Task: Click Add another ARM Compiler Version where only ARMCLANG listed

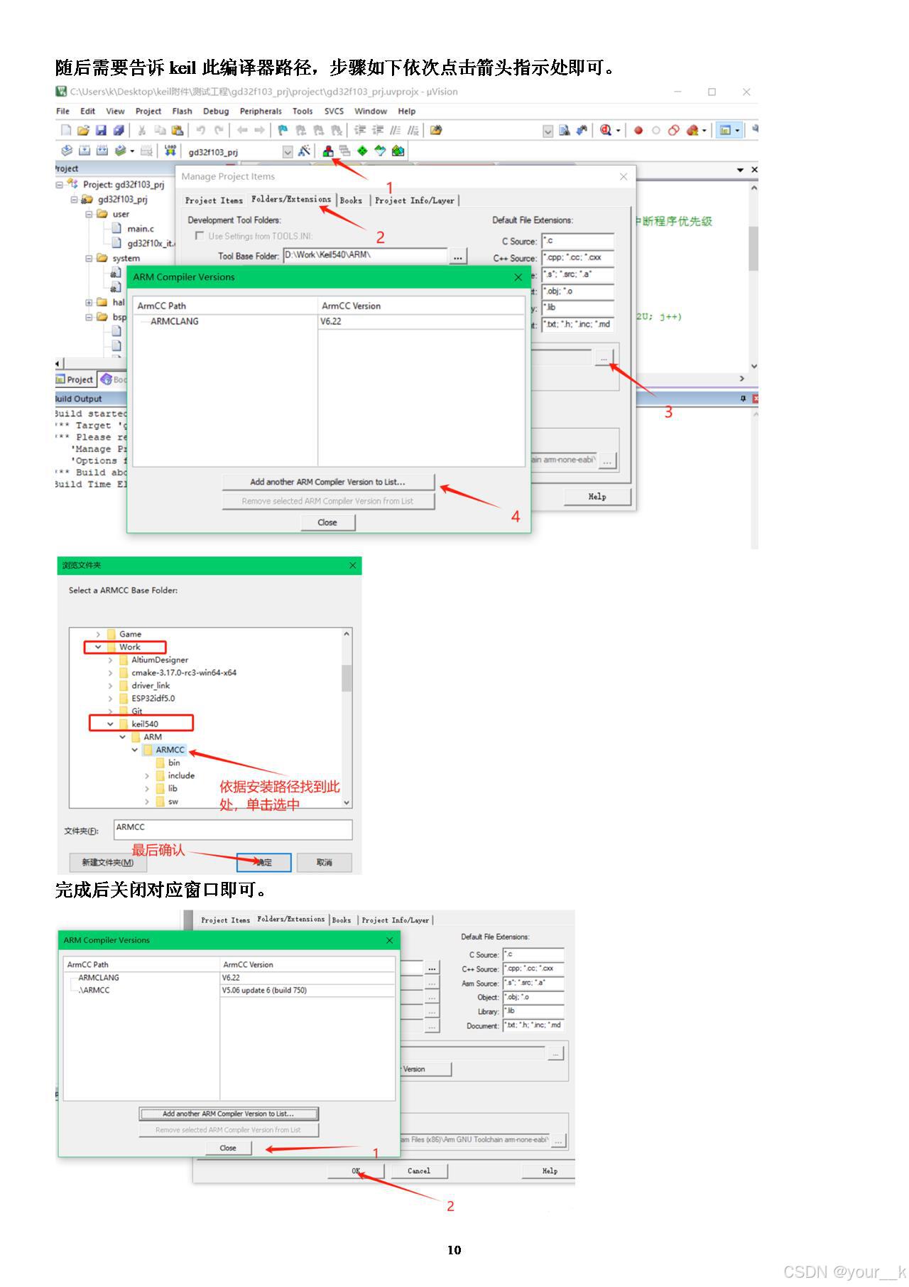Action: tap(328, 482)
